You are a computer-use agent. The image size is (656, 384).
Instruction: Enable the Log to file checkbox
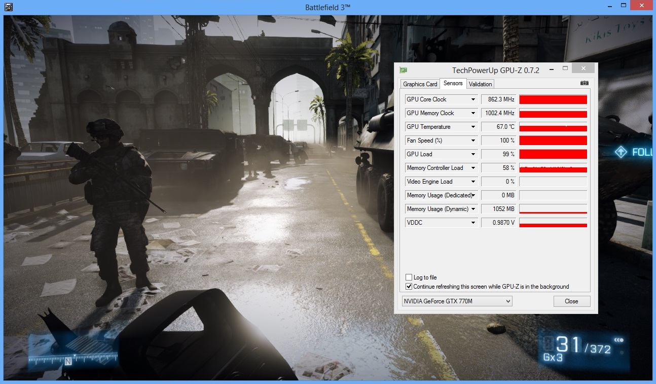point(409,277)
